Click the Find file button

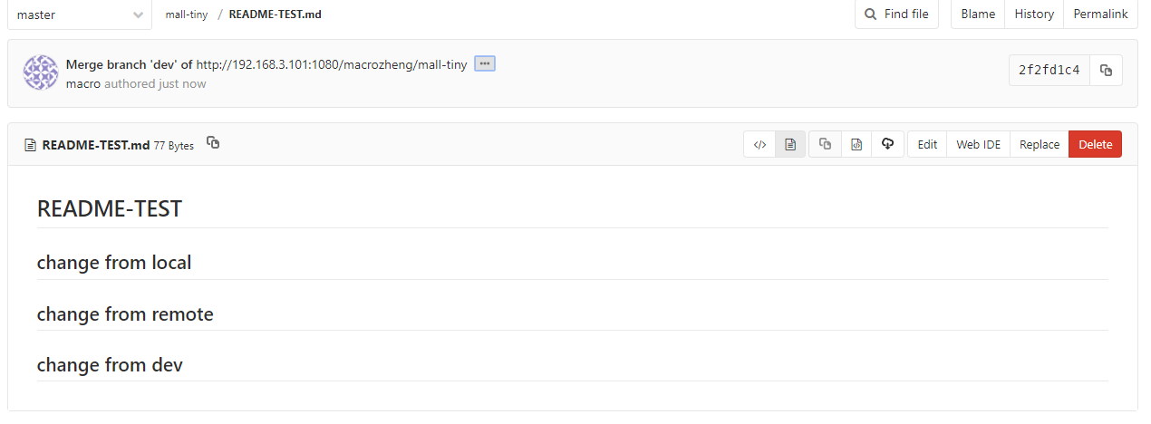click(x=896, y=14)
